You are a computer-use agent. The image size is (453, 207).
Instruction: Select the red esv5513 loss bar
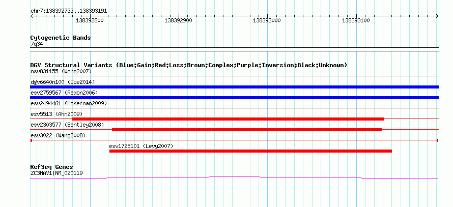228,119
